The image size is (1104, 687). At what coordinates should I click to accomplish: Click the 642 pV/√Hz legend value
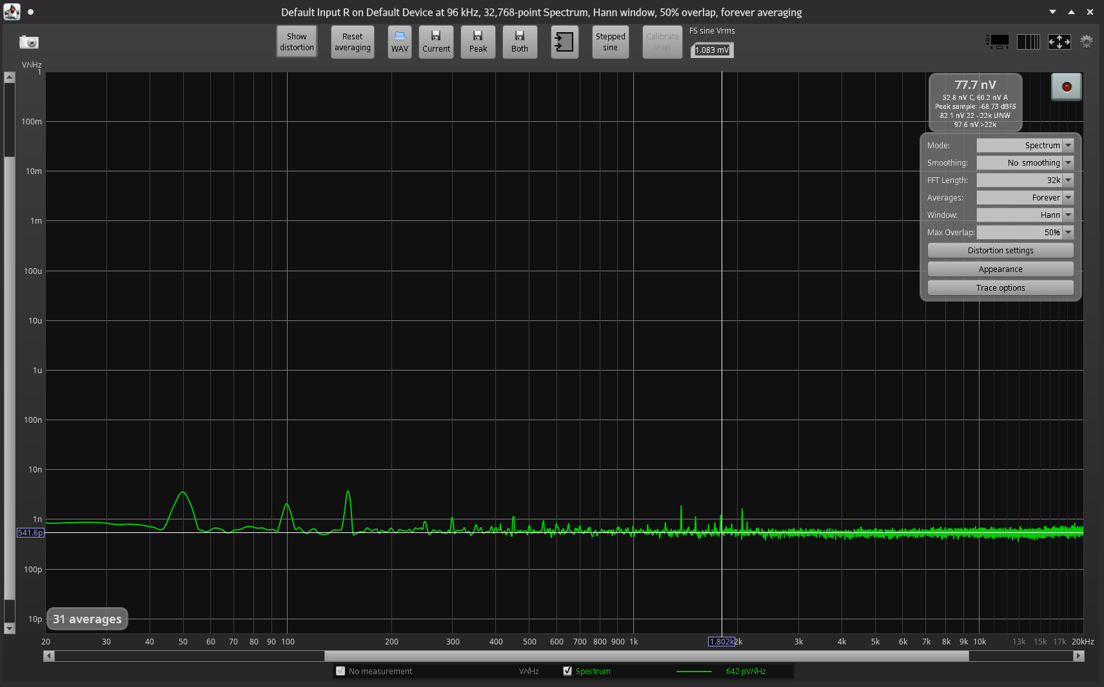coord(746,671)
